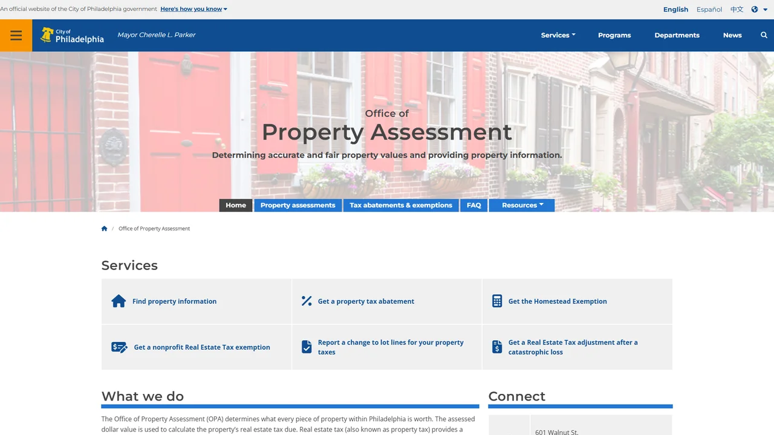Switch language to Español
Viewport: 774px width, 435px height.
click(709, 9)
